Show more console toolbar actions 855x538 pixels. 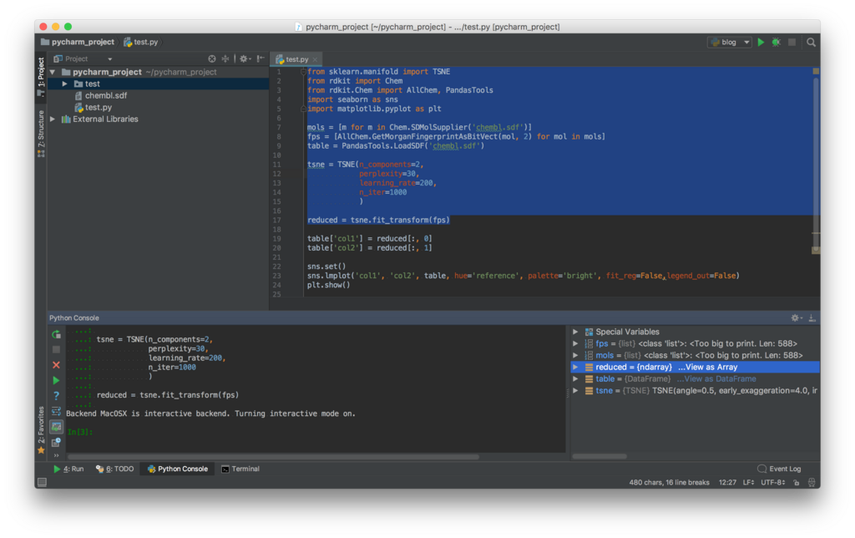(56, 455)
